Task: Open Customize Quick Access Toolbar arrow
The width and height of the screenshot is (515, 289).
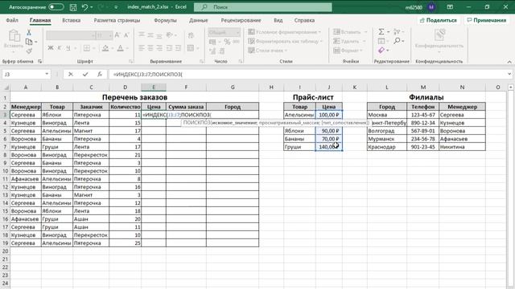Action: (x=116, y=7)
